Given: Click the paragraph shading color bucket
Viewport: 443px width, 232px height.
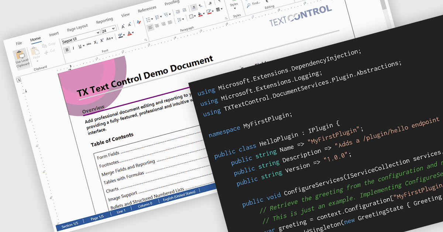Looking at the screenshot, I should pyautogui.click(x=200, y=14).
